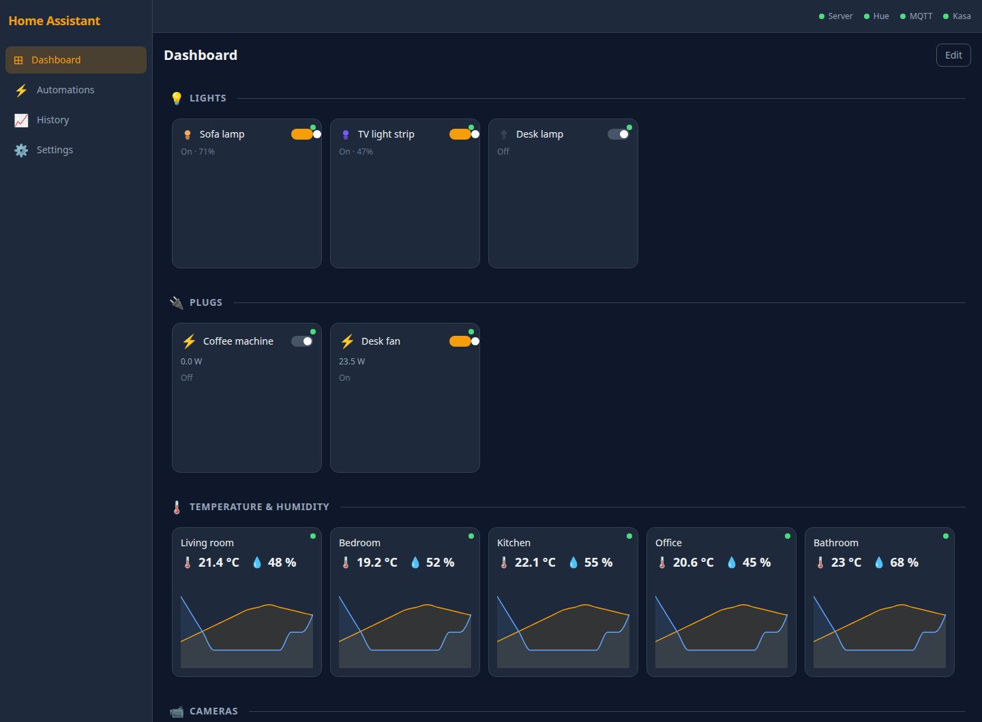Viewport: 982px width, 722px height.
Task: Click the MQTT connection status indicator
Action: point(916,16)
